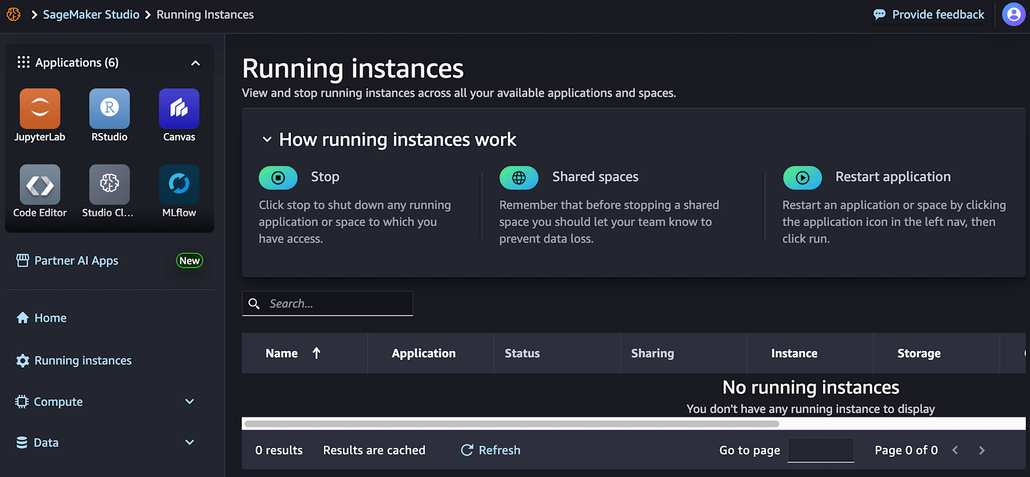Click '0 results' text
This screenshot has height=477, width=1030.
pos(279,450)
